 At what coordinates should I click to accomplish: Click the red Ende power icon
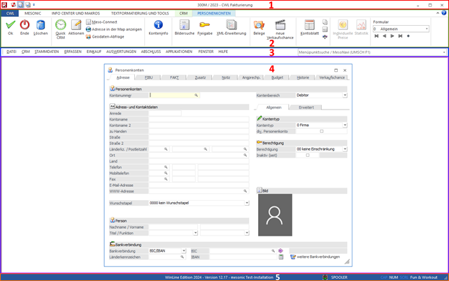[24, 26]
